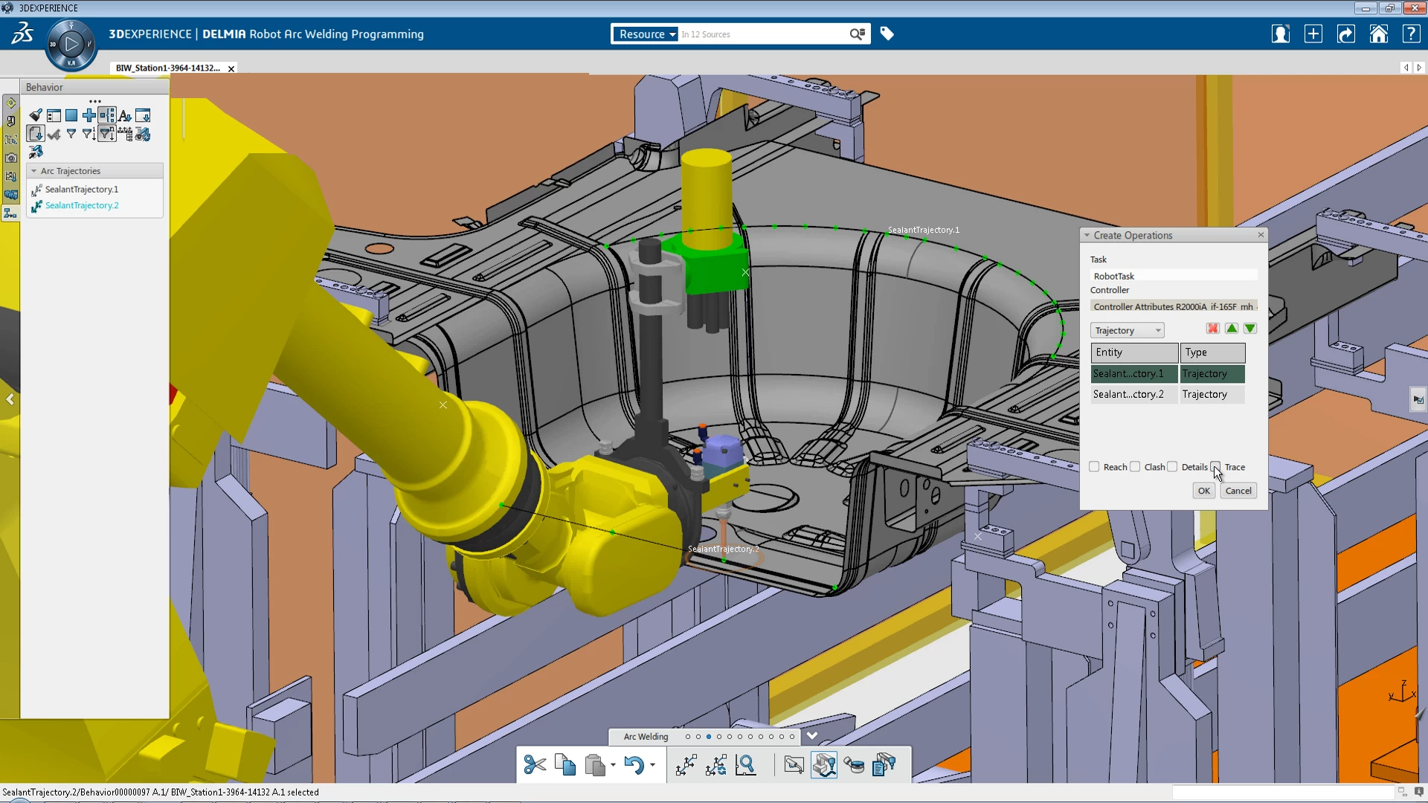The height and width of the screenshot is (803, 1428).
Task: Select the BIW_Station1 document tab
Action: click(168, 68)
